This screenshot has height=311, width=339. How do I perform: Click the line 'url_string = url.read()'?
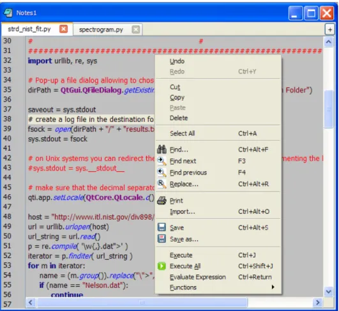click(x=64, y=236)
